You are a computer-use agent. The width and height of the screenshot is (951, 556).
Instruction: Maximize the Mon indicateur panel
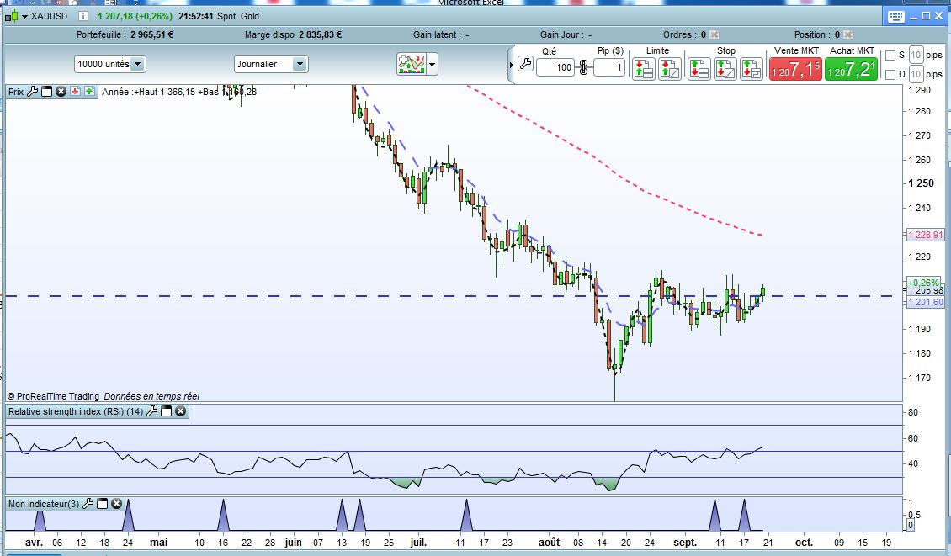point(103,503)
